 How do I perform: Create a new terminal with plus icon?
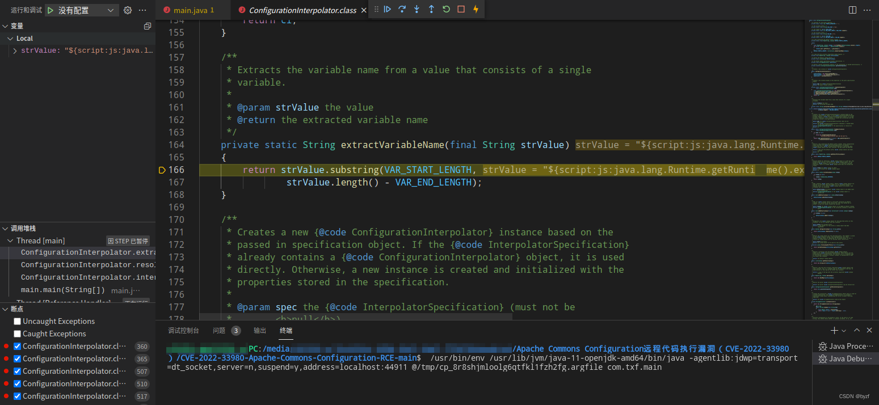(x=834, y=330)
